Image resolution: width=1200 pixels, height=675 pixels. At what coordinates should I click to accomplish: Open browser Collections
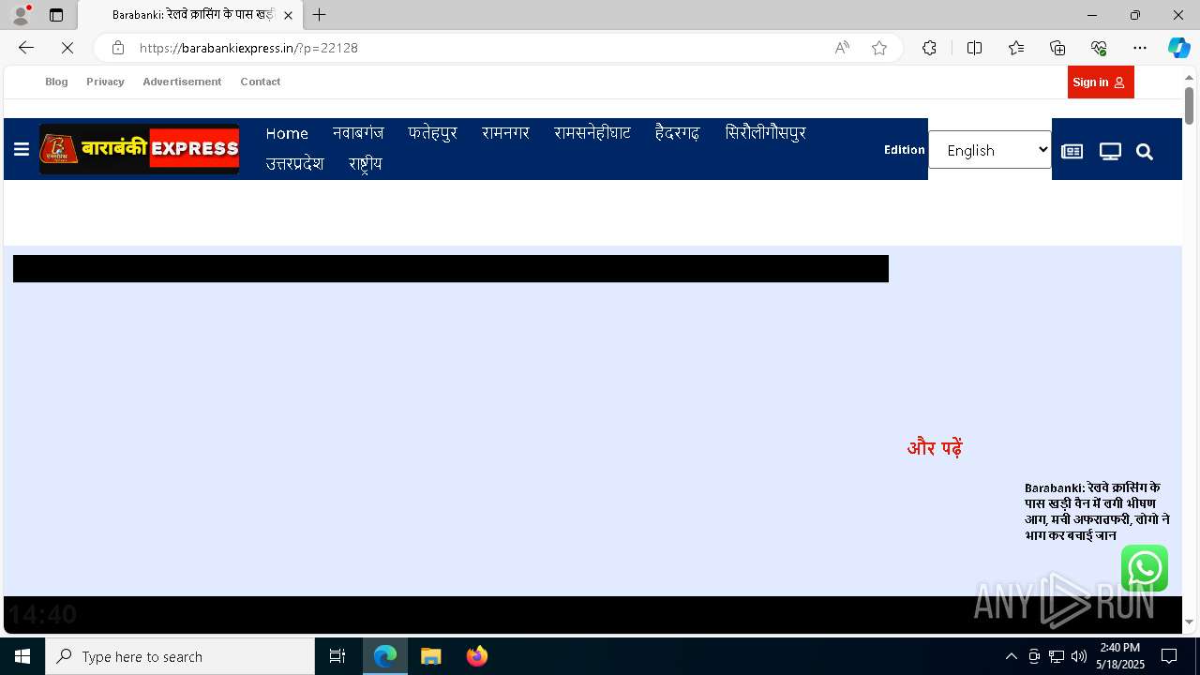coord(1057,48)
